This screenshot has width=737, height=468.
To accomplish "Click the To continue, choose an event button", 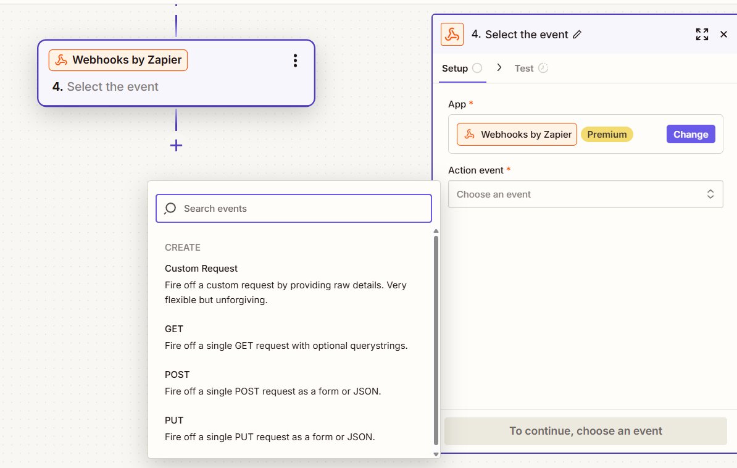I will pyautogui.click(x=585, y=431).
